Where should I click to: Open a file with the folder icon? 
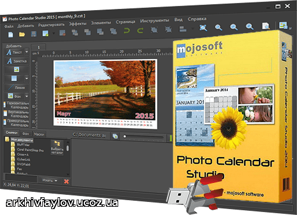coord(22,34)
